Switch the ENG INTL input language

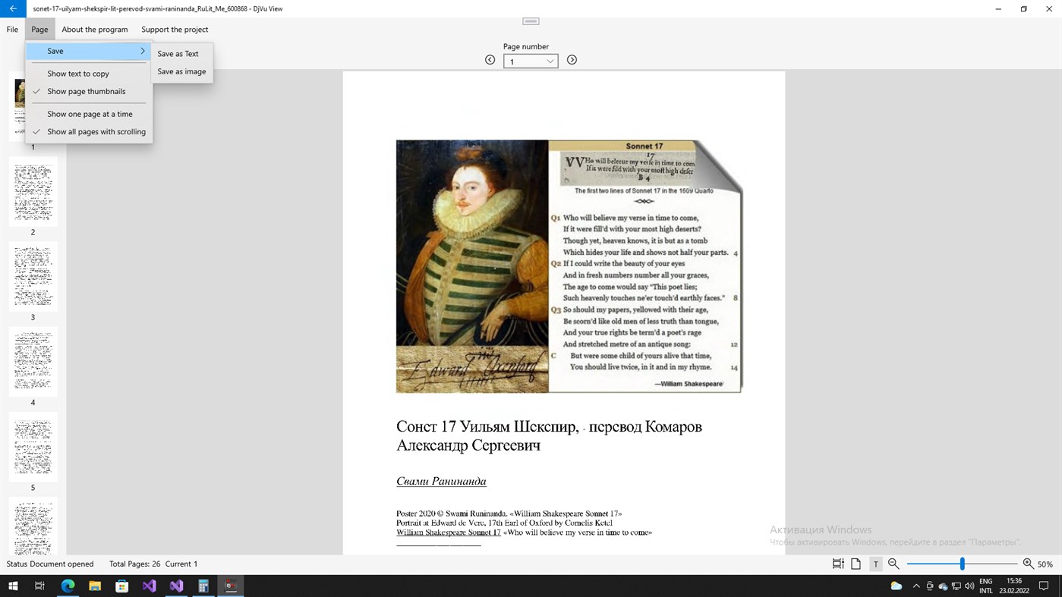point(986,586)
